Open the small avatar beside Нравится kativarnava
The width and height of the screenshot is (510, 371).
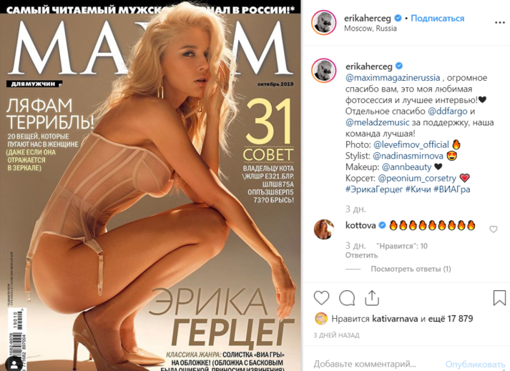click(321, 319)
